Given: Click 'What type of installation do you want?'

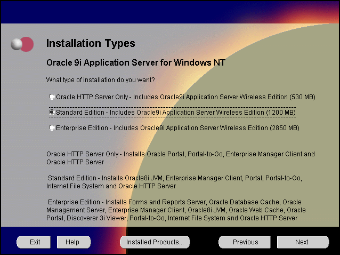Looking at the screenshot, I should pyautogui.click(x=100, y=80).
